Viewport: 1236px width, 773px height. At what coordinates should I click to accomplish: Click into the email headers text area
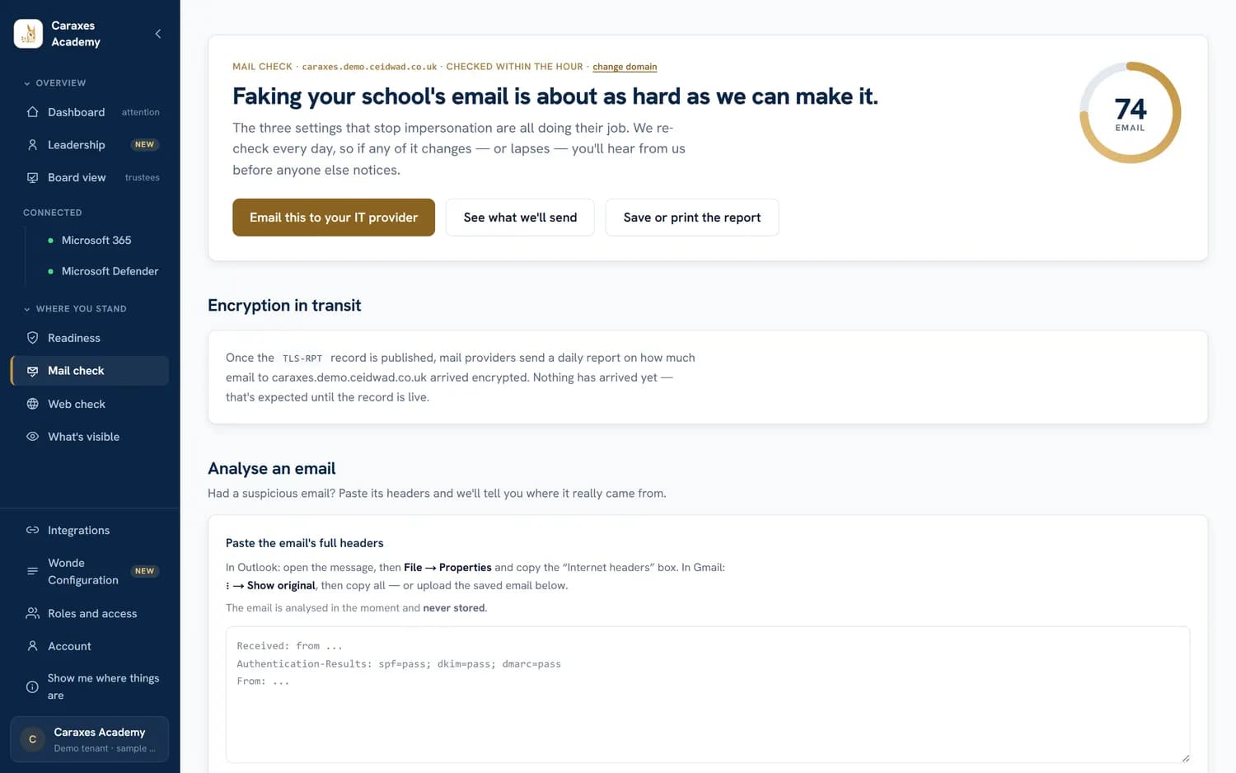click(708, 695)
